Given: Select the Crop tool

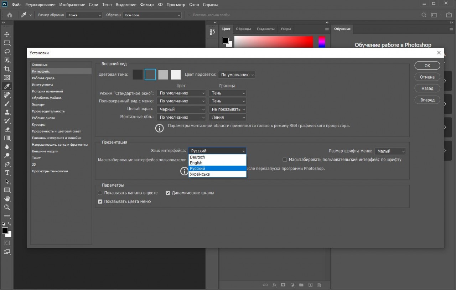Looking at the screenshot, I should pos(7,69).
